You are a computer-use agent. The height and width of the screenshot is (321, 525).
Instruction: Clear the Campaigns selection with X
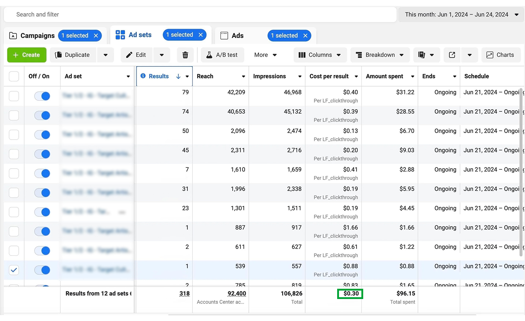tap(96, 36)
